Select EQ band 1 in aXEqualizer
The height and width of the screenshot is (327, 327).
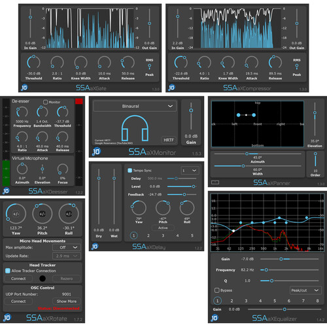(217, 301)
